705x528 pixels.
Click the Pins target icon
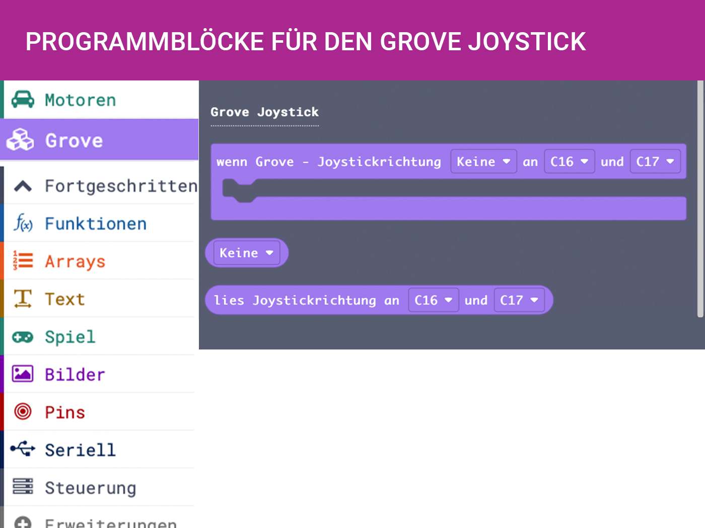pos(23,412)
